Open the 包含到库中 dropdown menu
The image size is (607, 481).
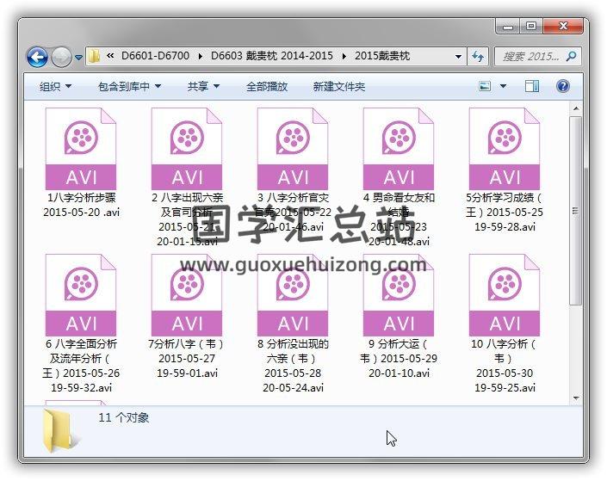pos(130,87)
